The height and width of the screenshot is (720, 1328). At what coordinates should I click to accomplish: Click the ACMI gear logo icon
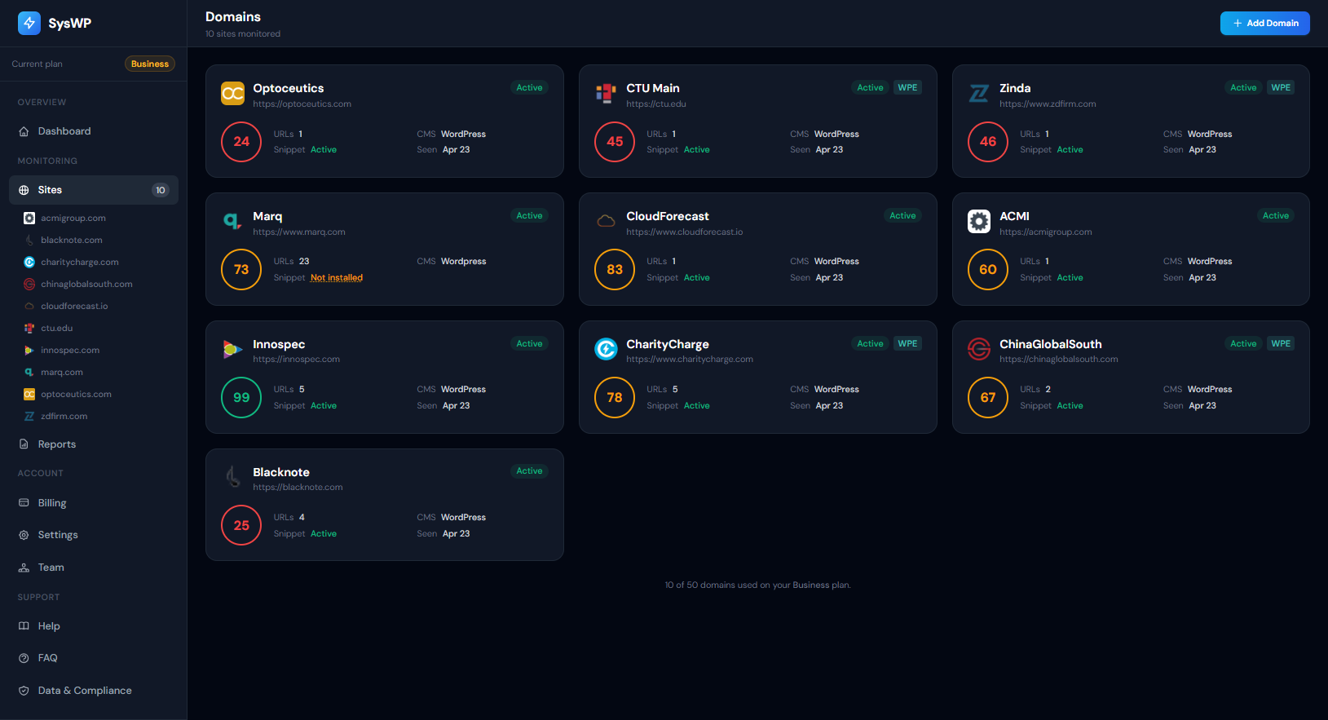point(979,222)
